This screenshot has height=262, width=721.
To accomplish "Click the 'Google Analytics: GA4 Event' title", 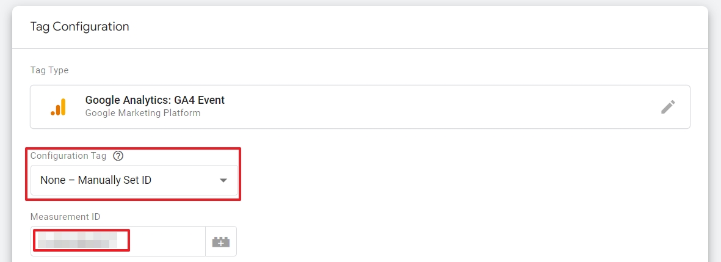I will click(x=155, y=100).
